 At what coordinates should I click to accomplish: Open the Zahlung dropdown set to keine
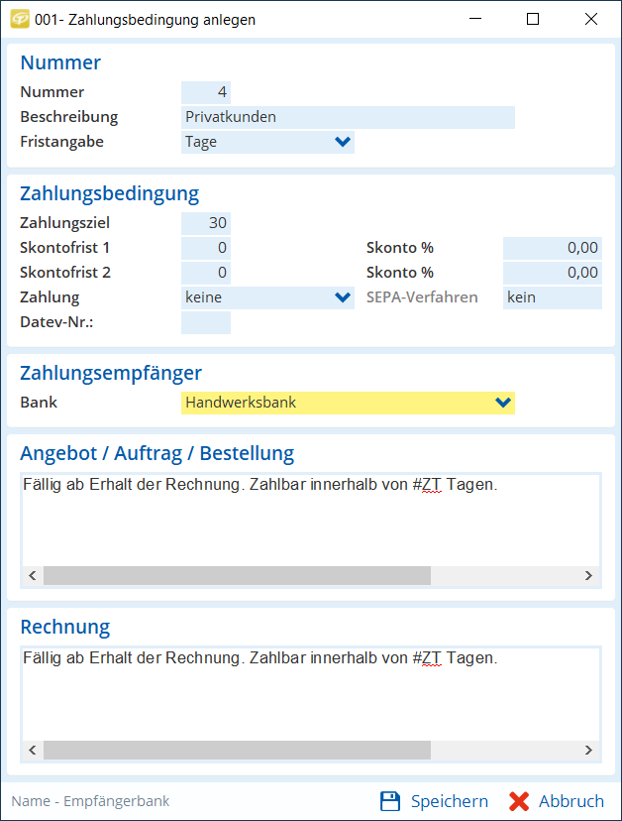coord(343,296)
